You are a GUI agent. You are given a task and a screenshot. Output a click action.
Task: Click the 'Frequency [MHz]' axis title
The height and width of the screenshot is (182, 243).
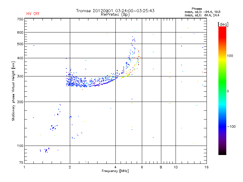115,171
